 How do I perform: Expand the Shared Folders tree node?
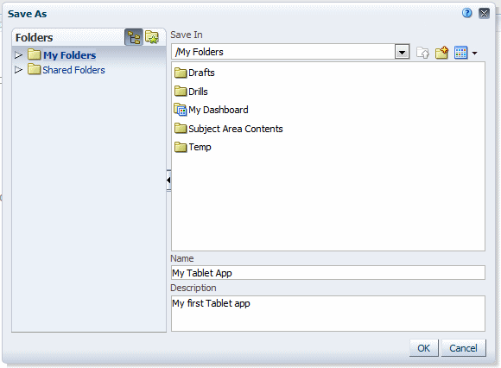pos(18,70)
